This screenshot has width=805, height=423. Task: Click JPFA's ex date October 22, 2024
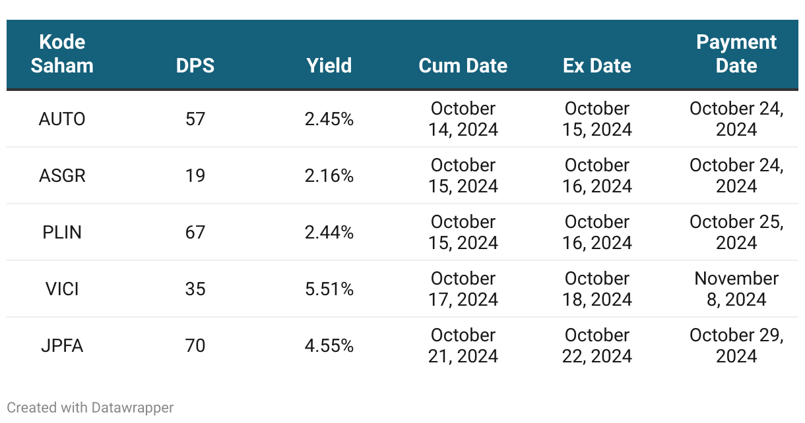(x=597, y=346)
